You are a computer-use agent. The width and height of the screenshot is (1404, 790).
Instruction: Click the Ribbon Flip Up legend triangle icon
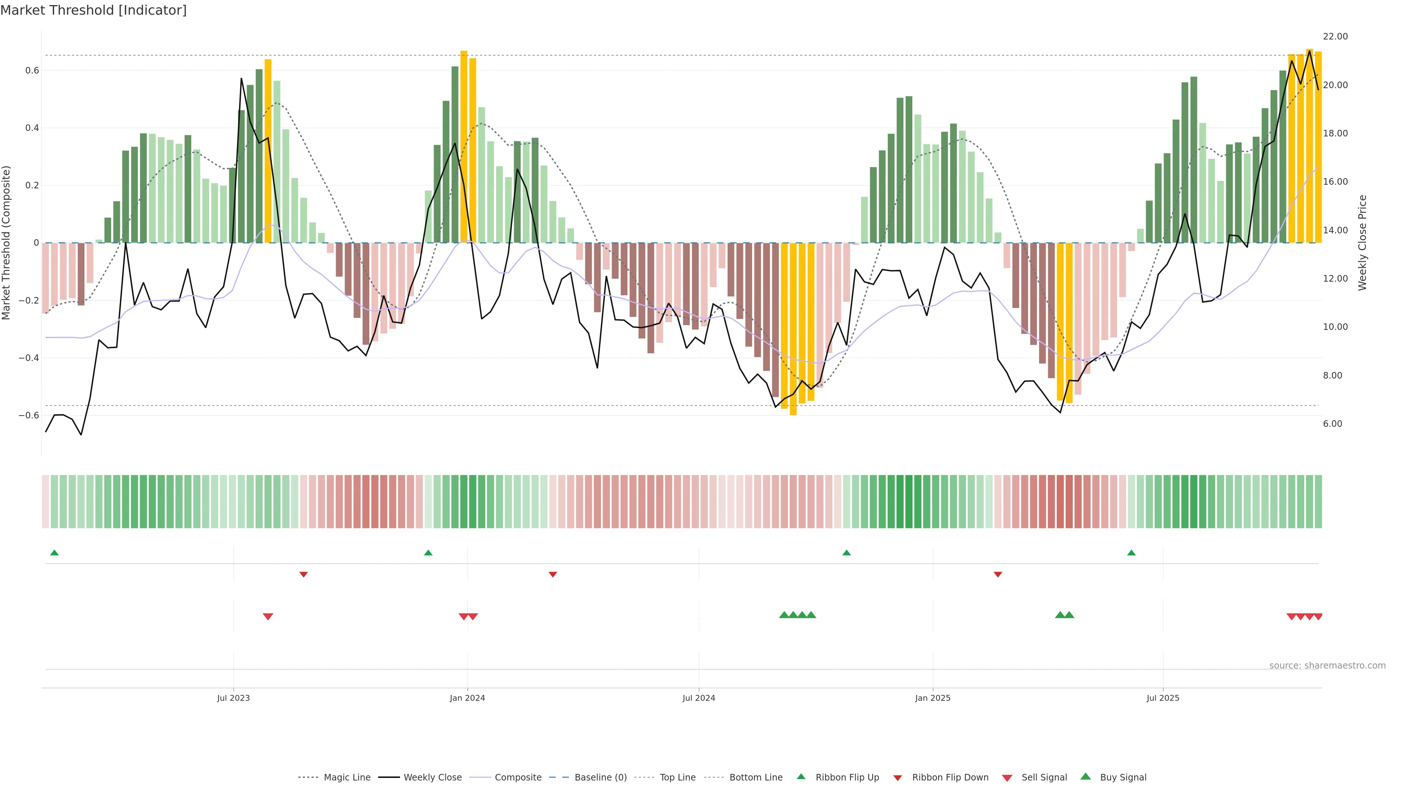tap(801, 776)
